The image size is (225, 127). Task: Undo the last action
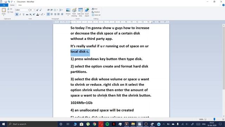click(x=9, y=2)
